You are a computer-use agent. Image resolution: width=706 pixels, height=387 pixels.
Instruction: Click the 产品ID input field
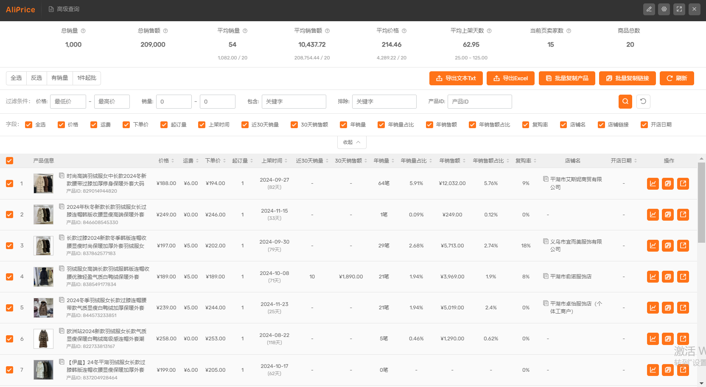(x=480, y=102)
